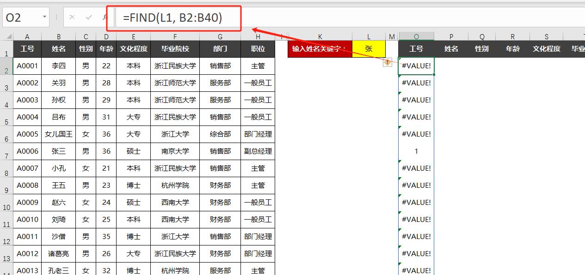Select column B header
Viewport: 585px width, 275px height.
point(59,36)
